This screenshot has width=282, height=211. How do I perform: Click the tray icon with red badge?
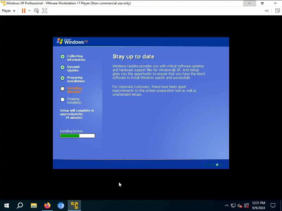pyautogui.click(x=246, y=206)
